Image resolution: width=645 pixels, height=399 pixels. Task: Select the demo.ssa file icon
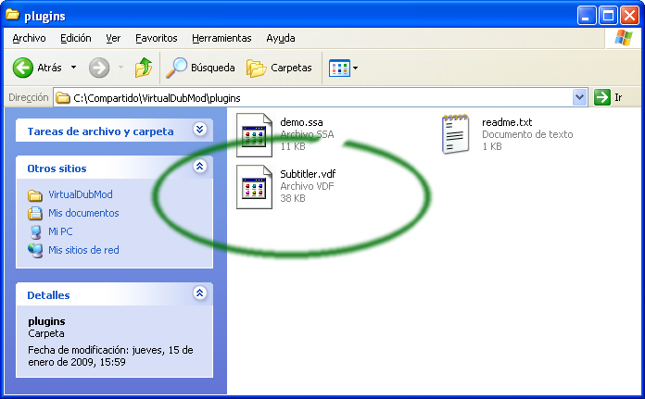tap(254, 132)
